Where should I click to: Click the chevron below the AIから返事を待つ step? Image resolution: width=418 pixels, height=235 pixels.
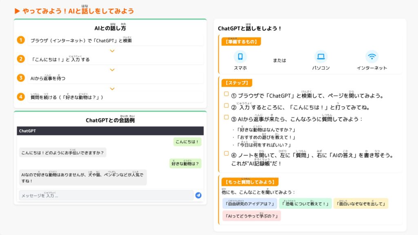112,89
